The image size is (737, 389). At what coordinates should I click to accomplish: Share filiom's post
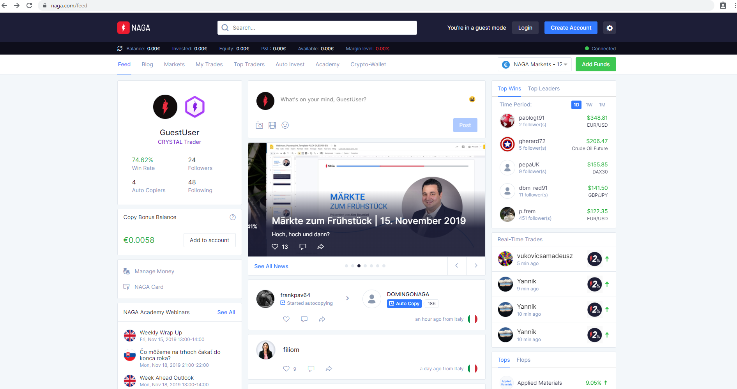(x=329, y=369)
